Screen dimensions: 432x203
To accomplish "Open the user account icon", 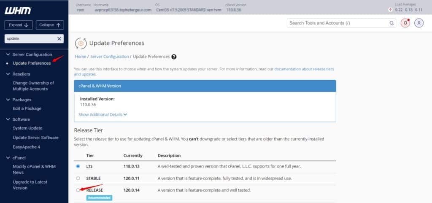I will tap(419, 23).
